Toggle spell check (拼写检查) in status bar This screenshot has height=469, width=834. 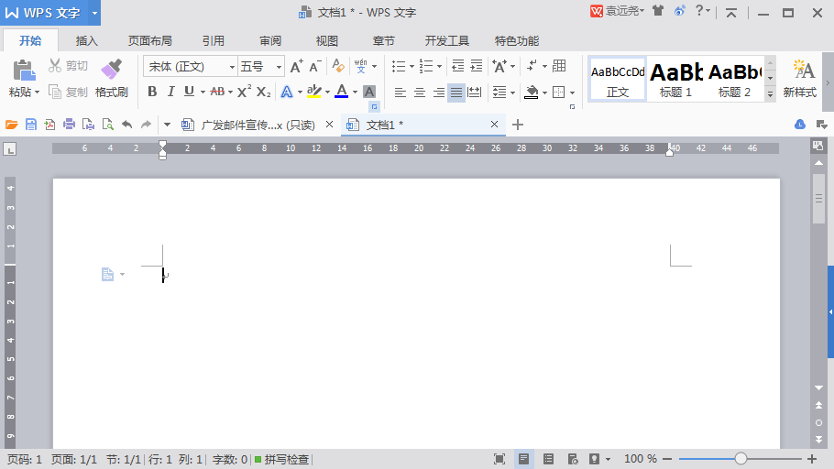(281, 459)
